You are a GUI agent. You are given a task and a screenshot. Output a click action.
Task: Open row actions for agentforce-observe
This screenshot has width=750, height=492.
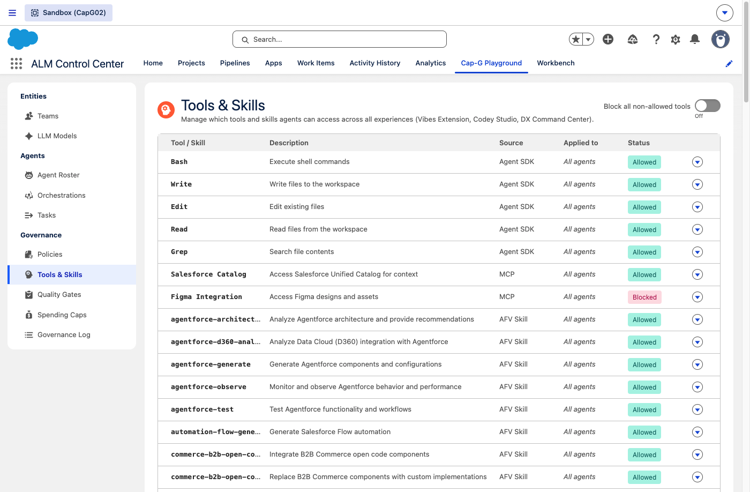click(x=697, y=387)
